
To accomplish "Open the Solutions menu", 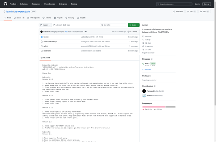I will coord(25,4).
